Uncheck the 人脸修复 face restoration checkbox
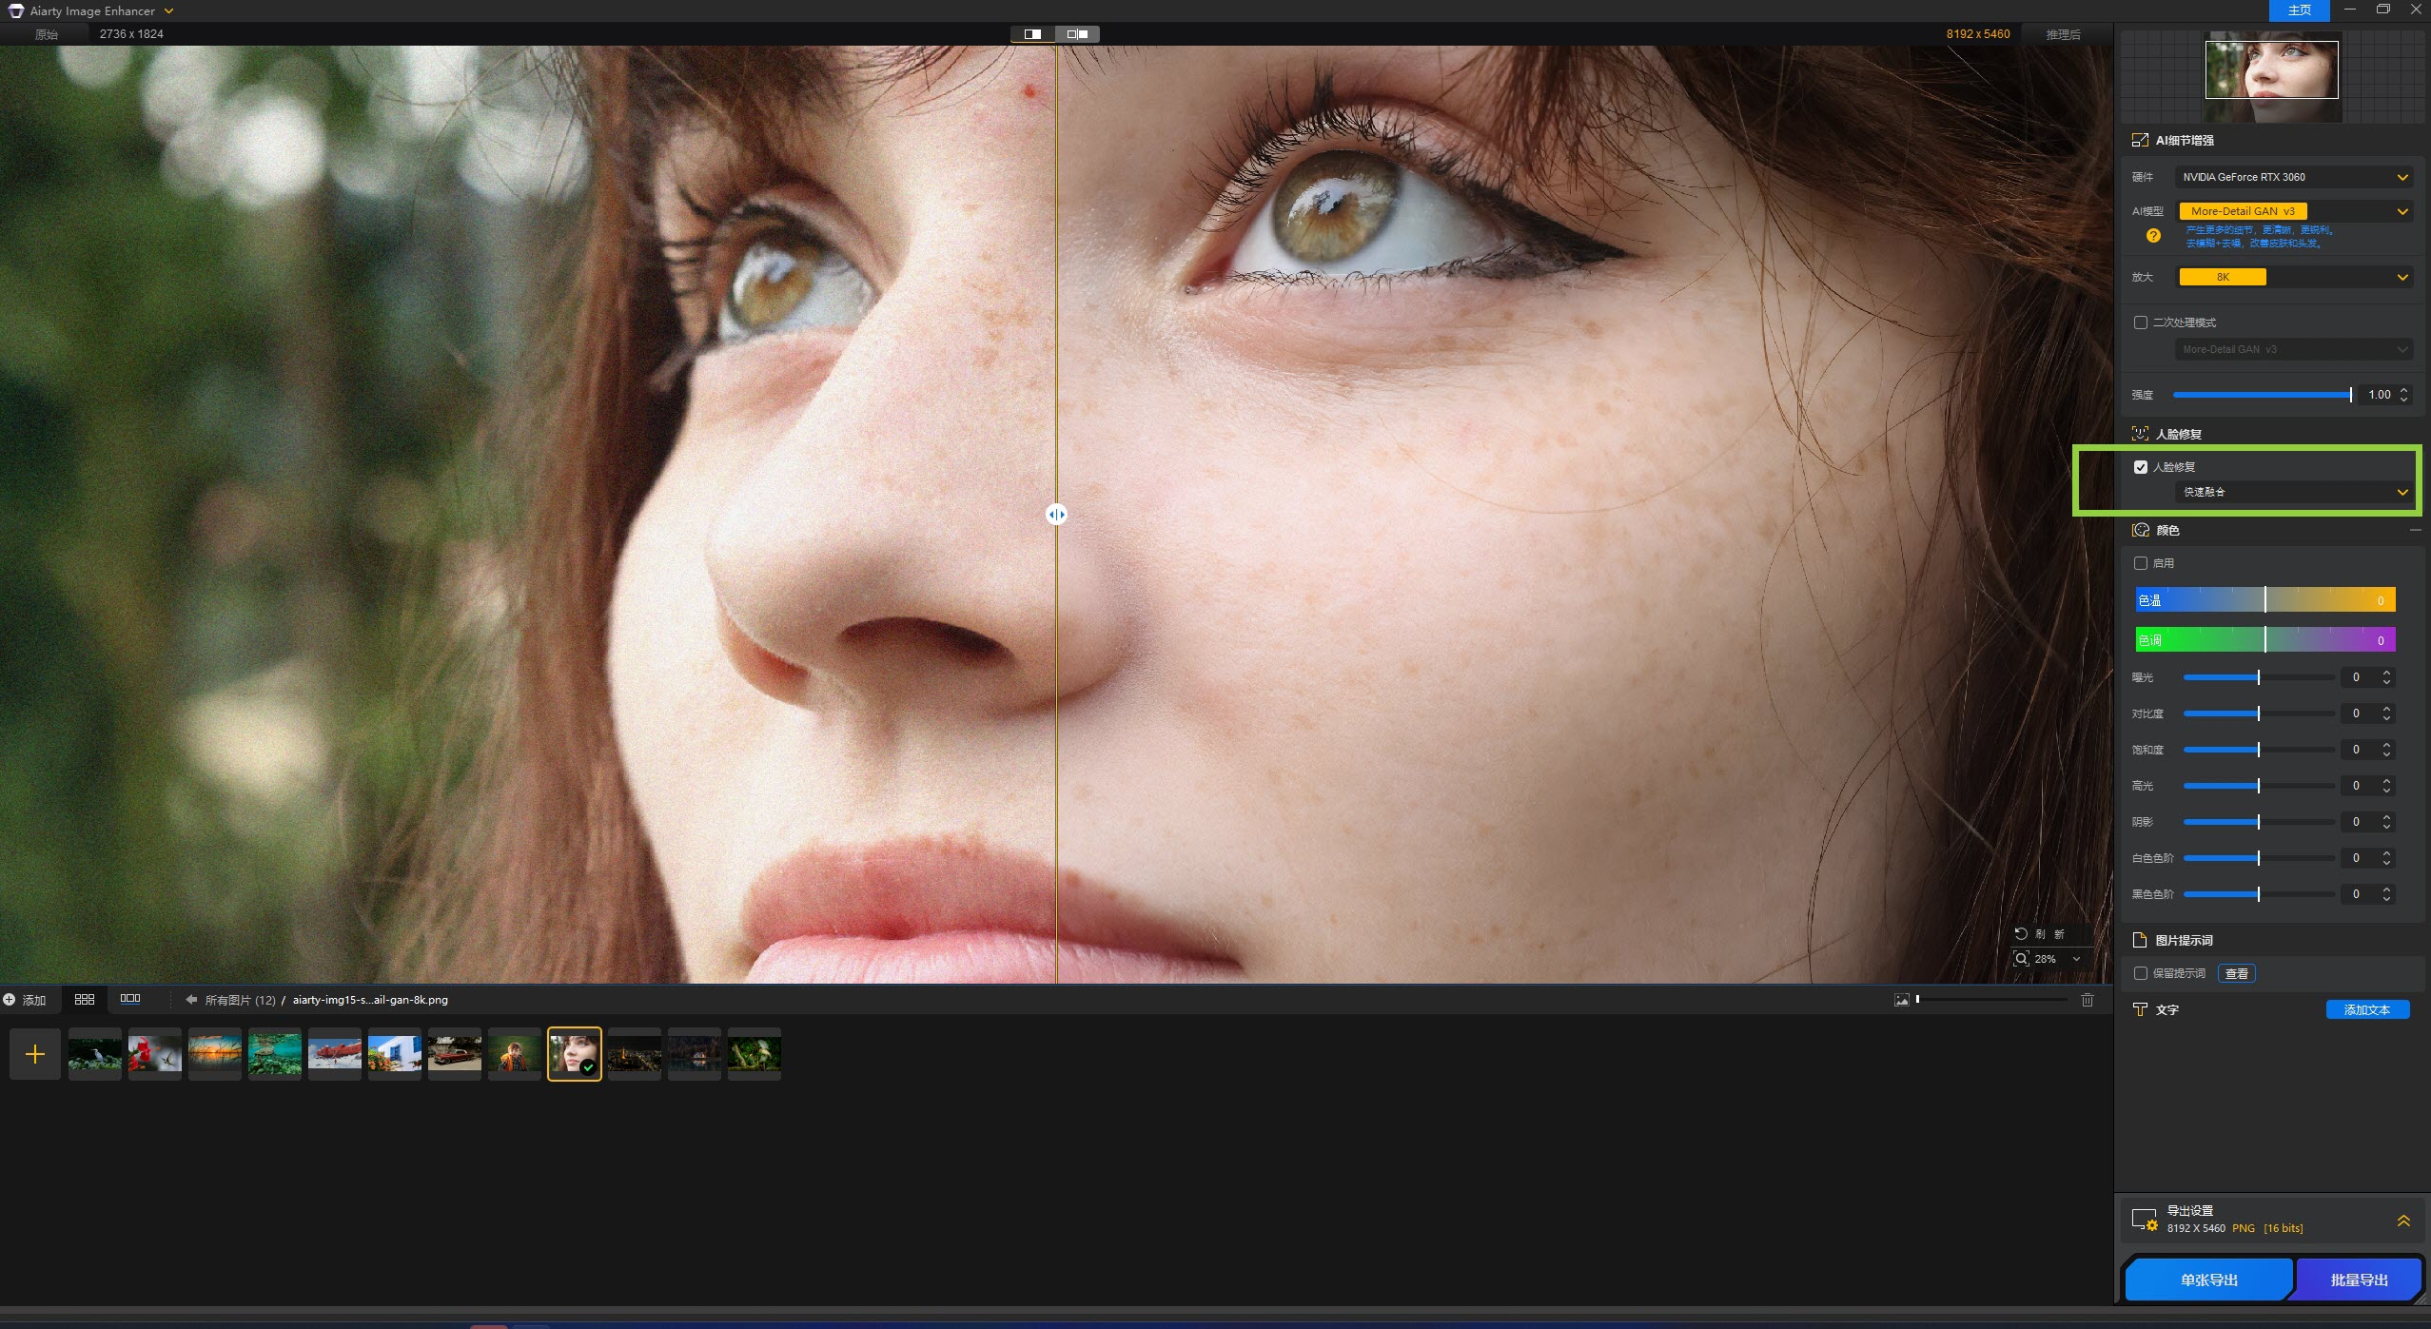 2141,467
